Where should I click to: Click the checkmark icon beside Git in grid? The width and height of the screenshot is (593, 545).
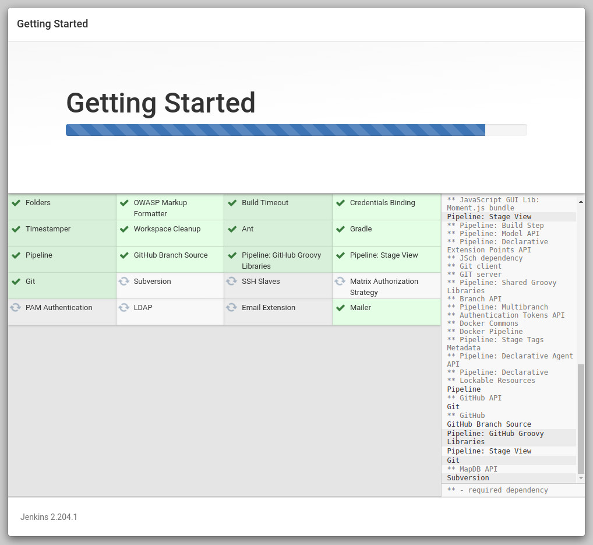[x=16, y=282]
